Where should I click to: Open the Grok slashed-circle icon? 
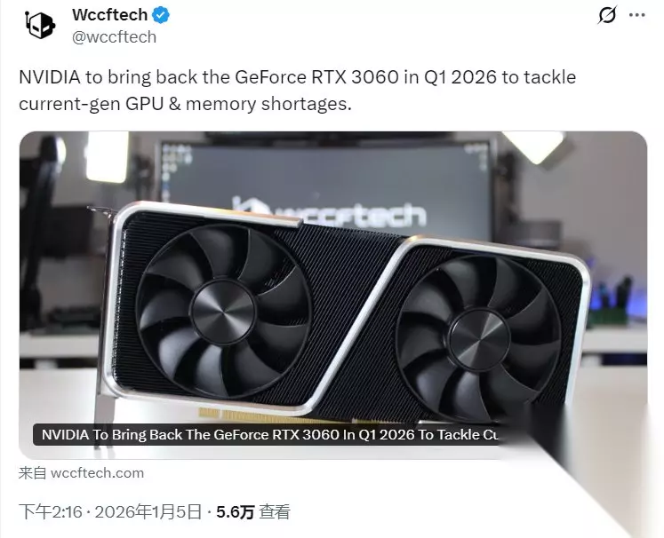click(607, 15)
